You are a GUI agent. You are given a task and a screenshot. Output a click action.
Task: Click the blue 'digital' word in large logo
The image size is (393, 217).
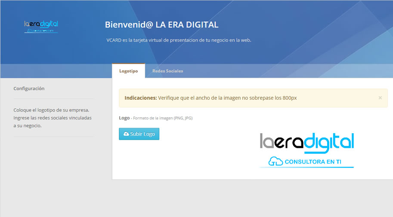(328, 142)
